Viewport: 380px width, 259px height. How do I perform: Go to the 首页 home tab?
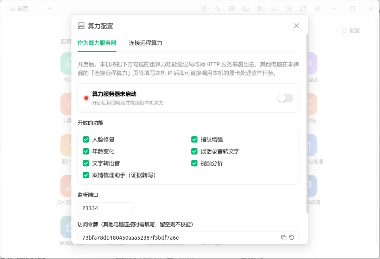19,9
